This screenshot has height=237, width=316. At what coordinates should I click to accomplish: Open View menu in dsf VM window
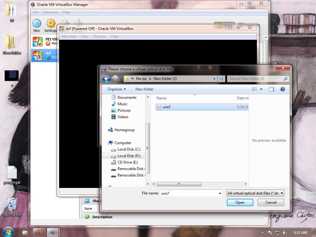85,36
